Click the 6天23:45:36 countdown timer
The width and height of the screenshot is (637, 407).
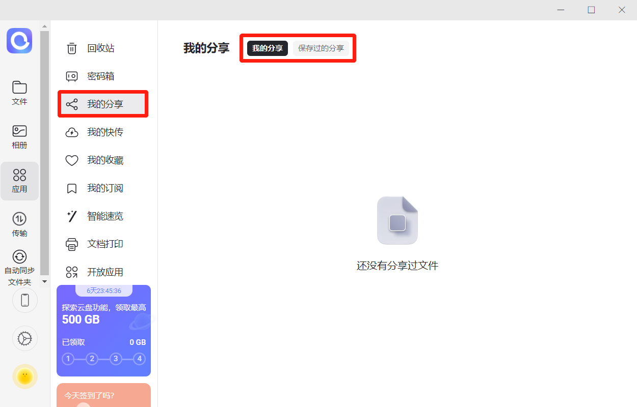104,291
